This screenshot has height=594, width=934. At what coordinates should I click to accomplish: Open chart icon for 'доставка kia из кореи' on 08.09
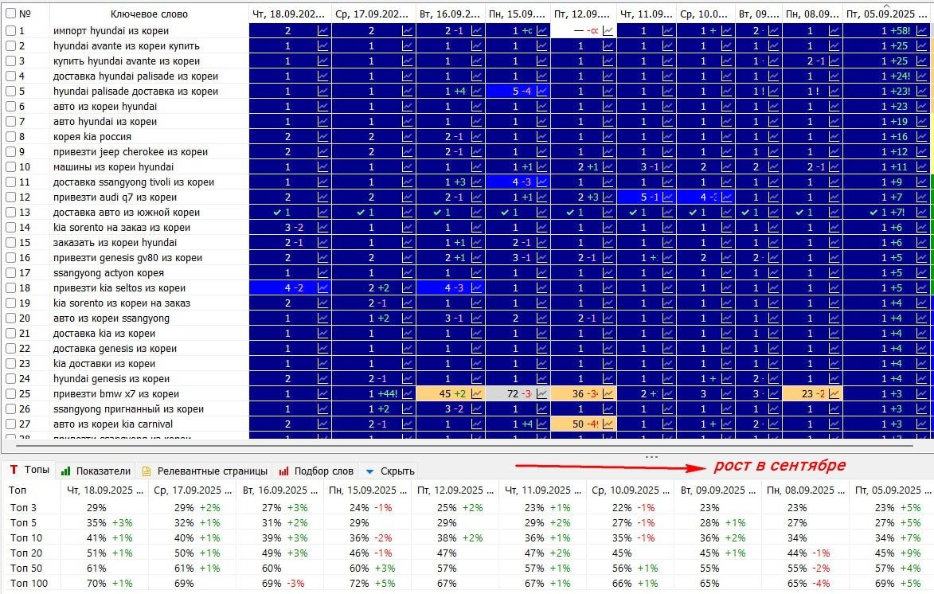point(834,333)
